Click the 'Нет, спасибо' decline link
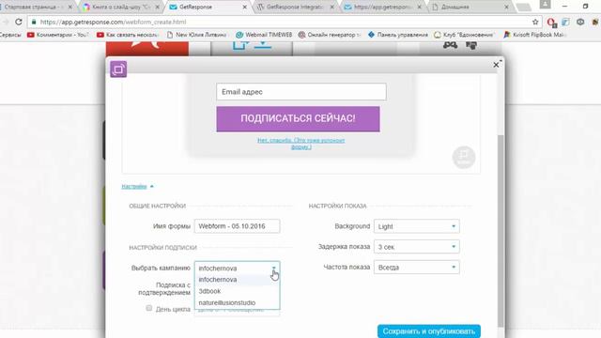This screenshot has height=338, width=601. coord(300,144)
